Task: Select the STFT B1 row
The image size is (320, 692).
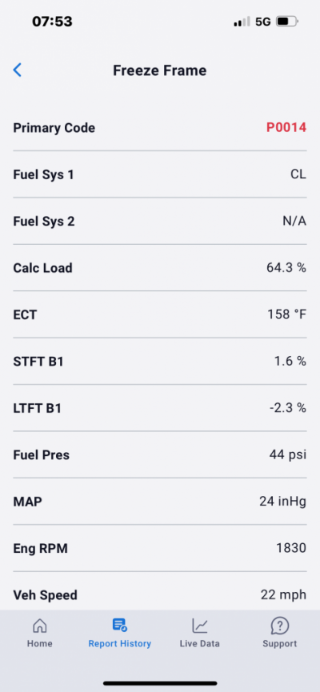Action: point(160,362)
